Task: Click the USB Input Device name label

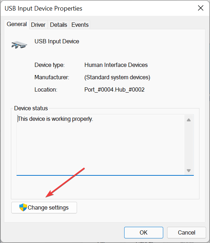Action: [x=57, y=41]
